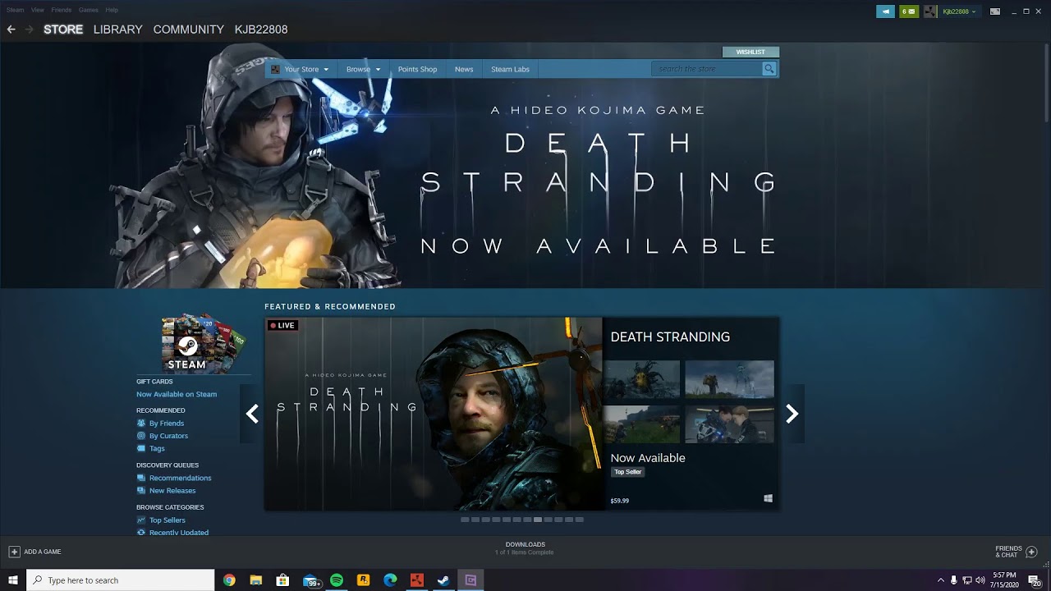1051x591 pixels.
Task: Open the Games menu
Action: (89, 10)
